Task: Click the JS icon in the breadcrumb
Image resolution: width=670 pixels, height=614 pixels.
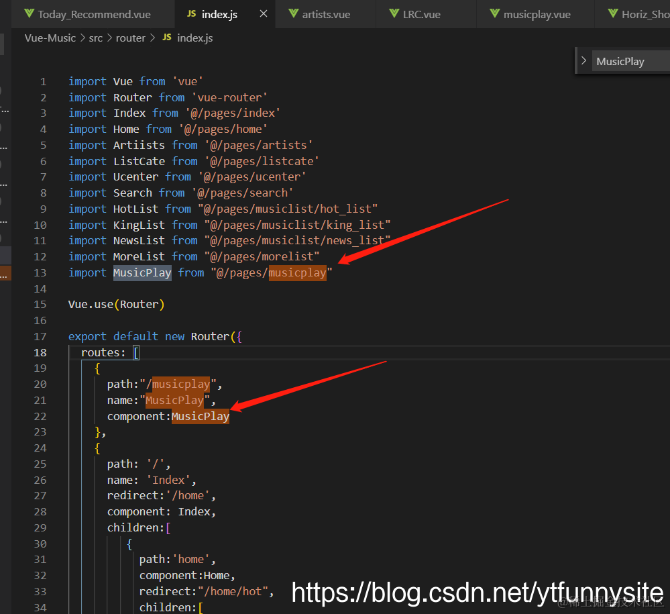Action: click(x=166, y=38)
